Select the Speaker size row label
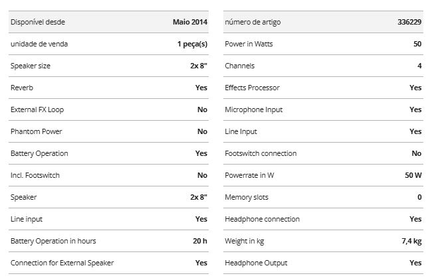 pos(31,66)
